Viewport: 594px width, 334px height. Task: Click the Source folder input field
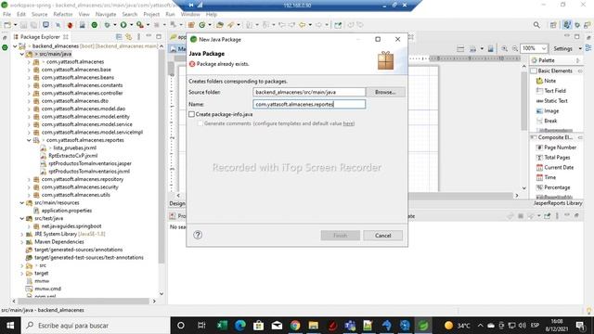click(309, 92)
